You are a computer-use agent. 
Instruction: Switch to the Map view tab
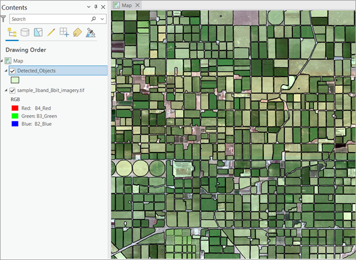pyautogui.click(x=126, y=5)
